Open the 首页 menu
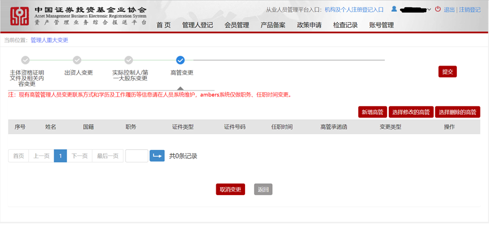489x238 pixels. point(164,25)
